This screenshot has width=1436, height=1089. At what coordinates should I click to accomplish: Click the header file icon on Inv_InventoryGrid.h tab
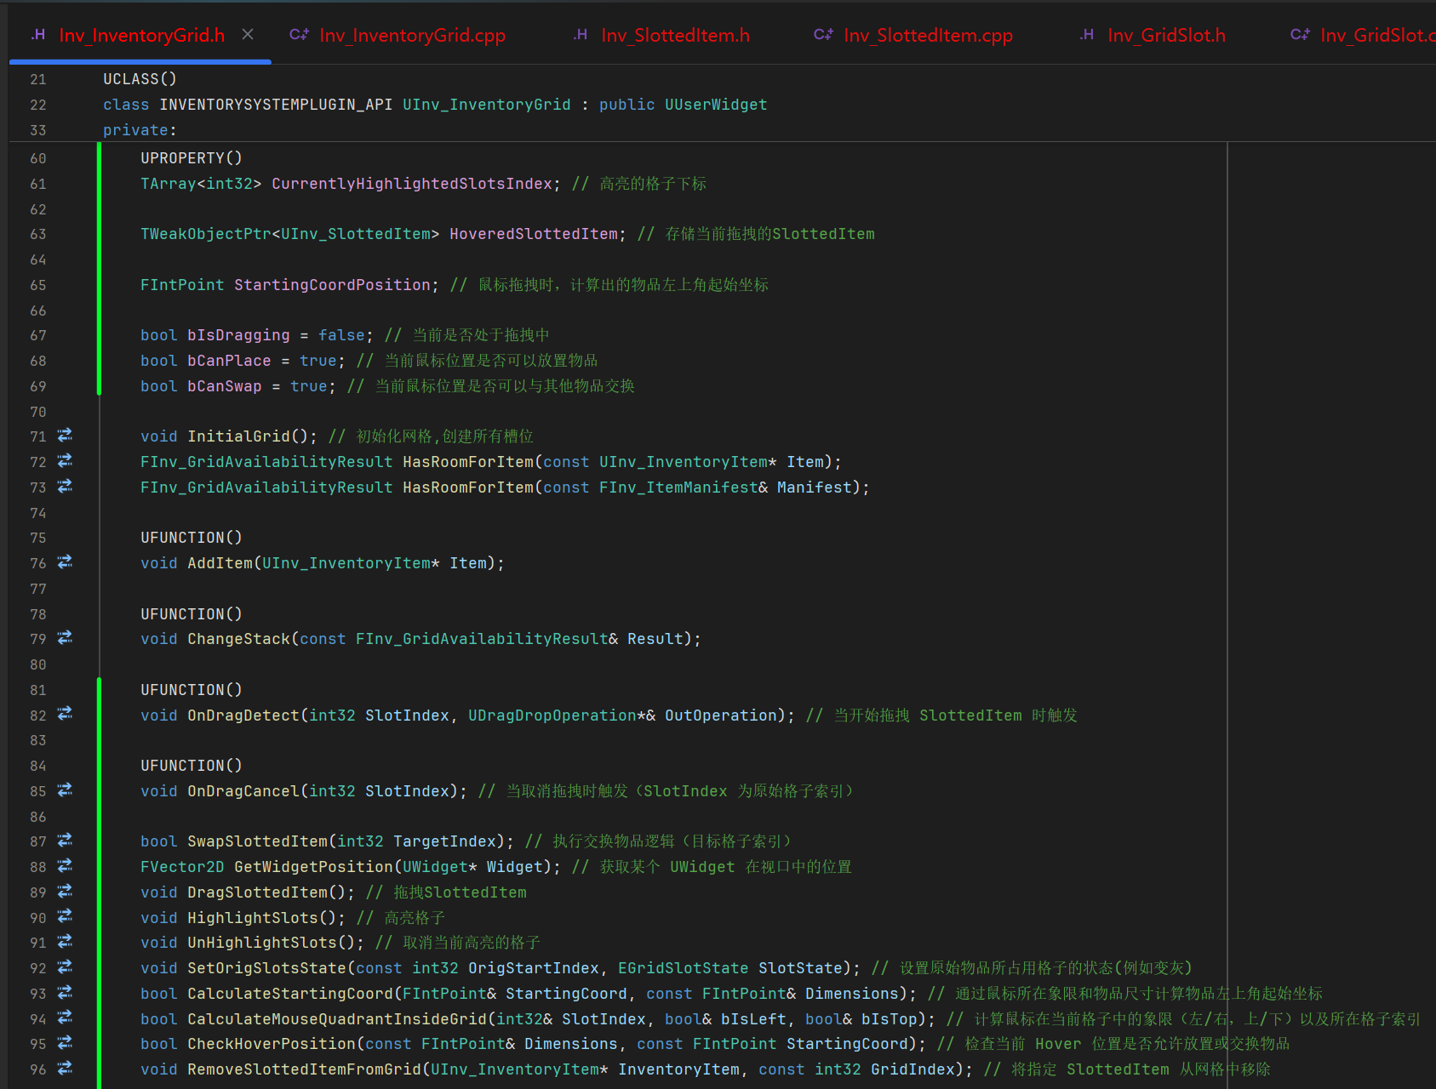[38, 35]
